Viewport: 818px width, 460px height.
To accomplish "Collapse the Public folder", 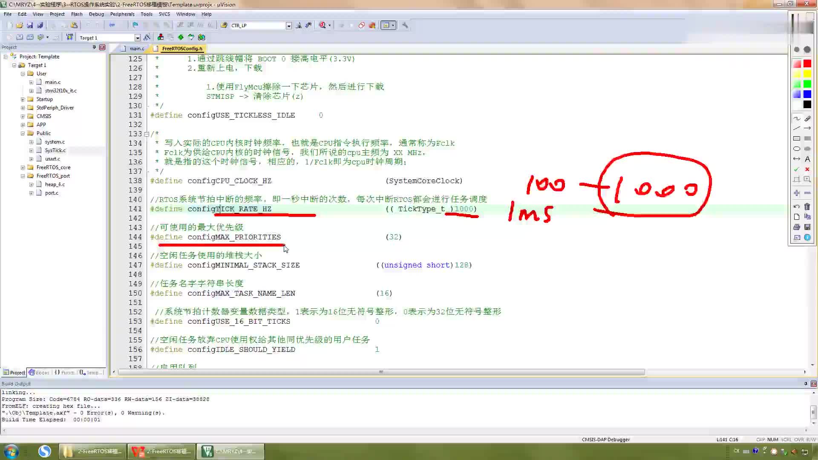I will (23, 133).
